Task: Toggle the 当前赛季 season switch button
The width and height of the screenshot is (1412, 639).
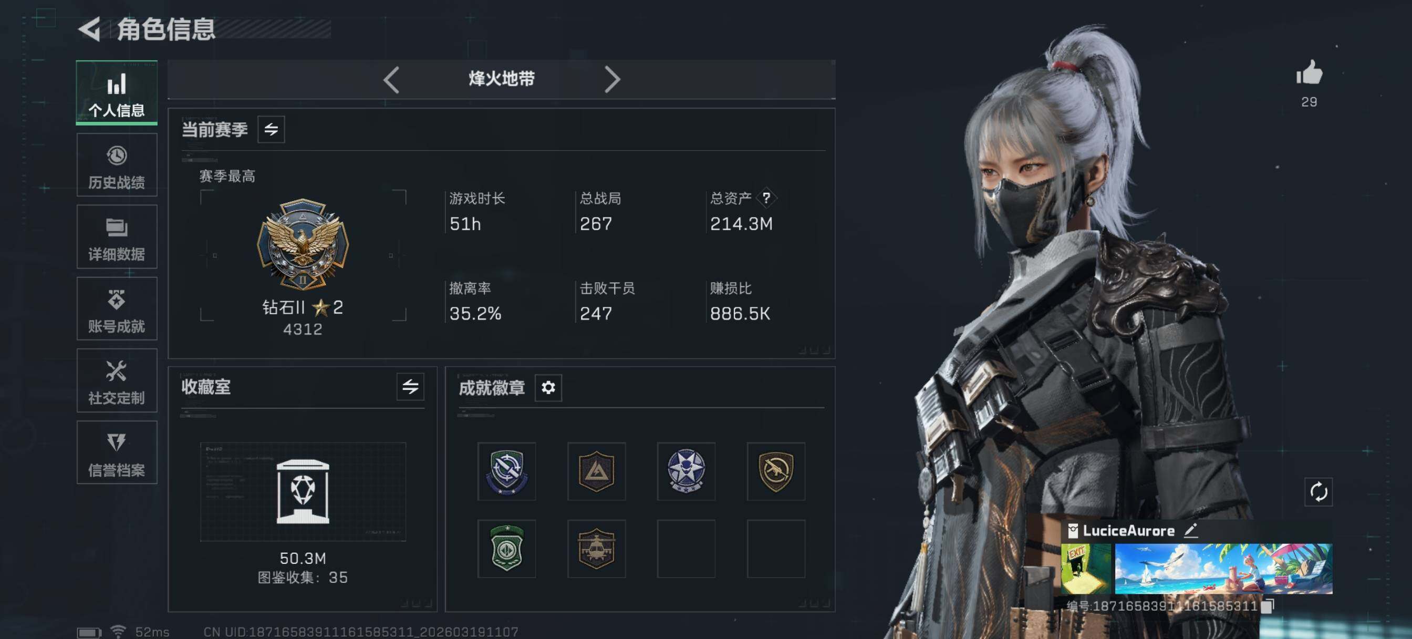Action: click(x=272, y=129)
